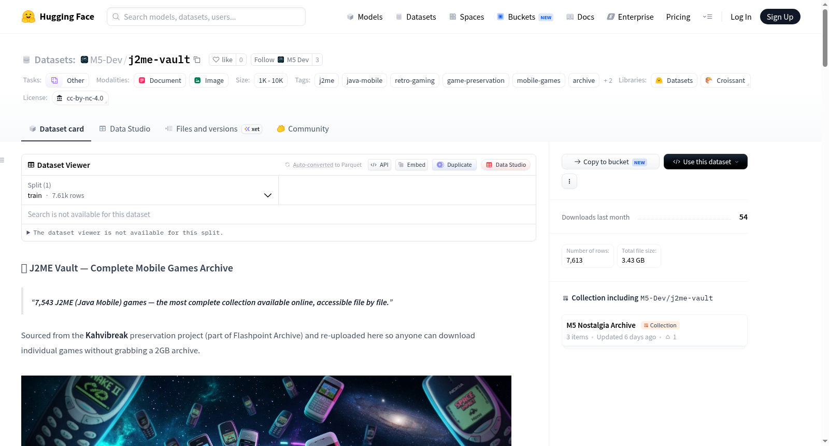Screen dimensions: 829x446
Task: Open the Pricing page
Action: click(x=678, y=17)
